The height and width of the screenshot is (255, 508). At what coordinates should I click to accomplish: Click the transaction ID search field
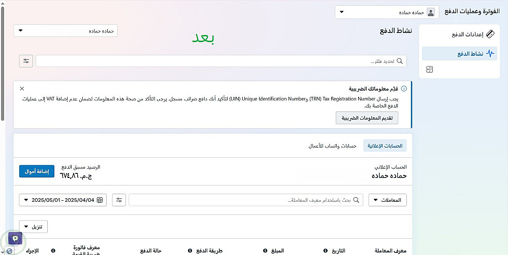(x=245, y=200)
